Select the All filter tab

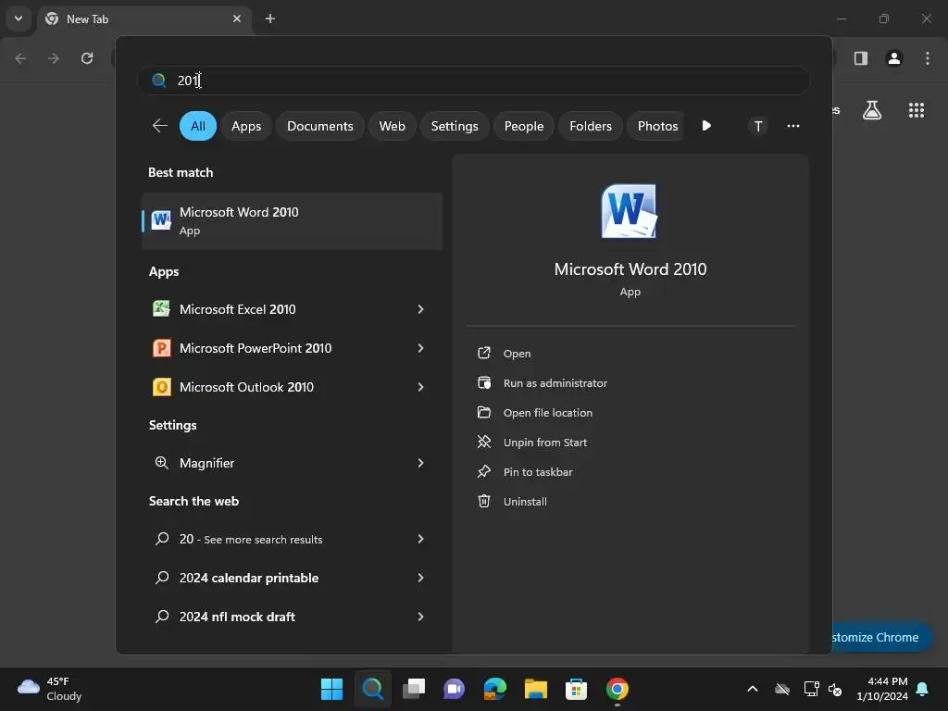(198, 126)
